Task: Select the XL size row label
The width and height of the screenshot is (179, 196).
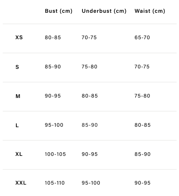Action: [19, 154]
